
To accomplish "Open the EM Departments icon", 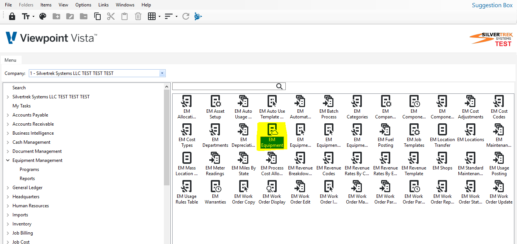I will tap(215, 136).
